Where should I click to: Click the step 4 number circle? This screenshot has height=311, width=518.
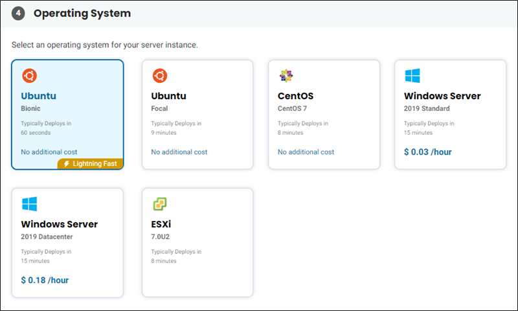tap(18, 13)
